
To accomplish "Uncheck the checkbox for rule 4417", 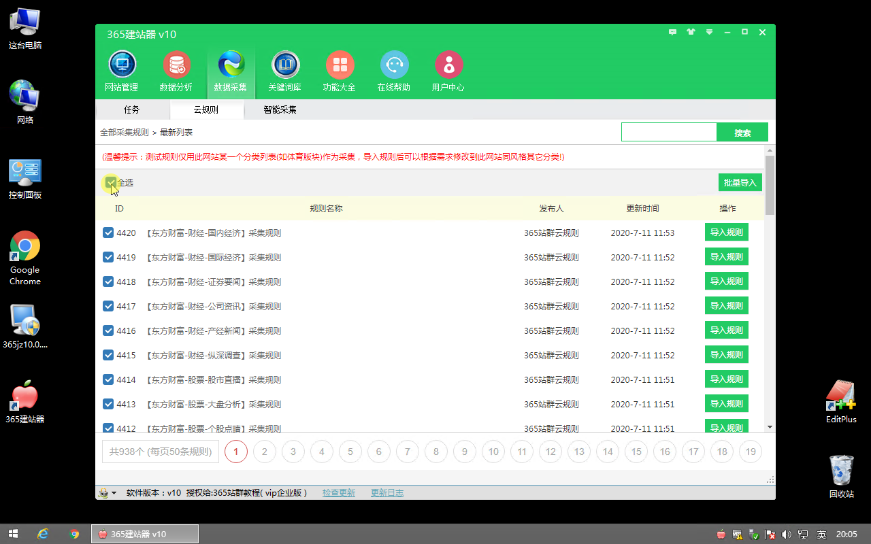I will 108,306.
